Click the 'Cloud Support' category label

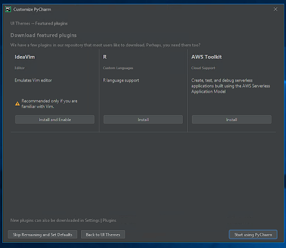pos(203,68)
